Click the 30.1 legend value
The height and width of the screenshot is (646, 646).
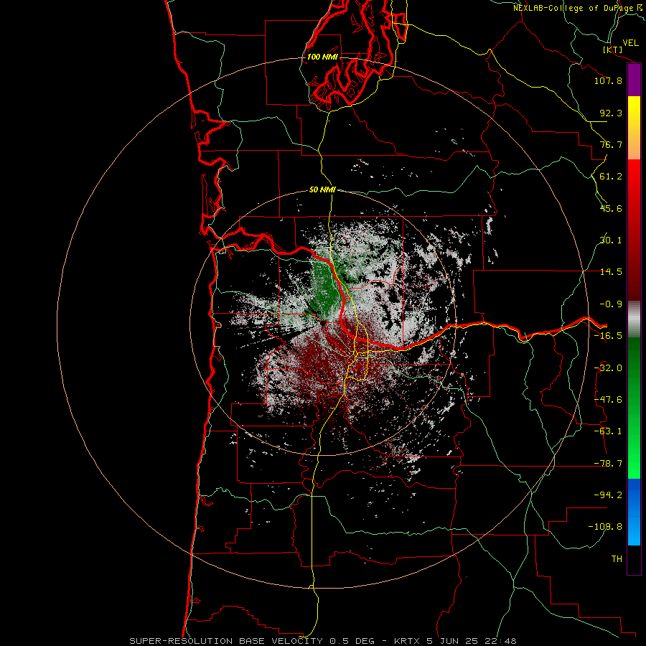611,240
